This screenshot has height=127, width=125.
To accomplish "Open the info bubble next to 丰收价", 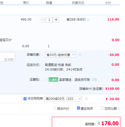I will pyautogui.click(x=88, y=20).
